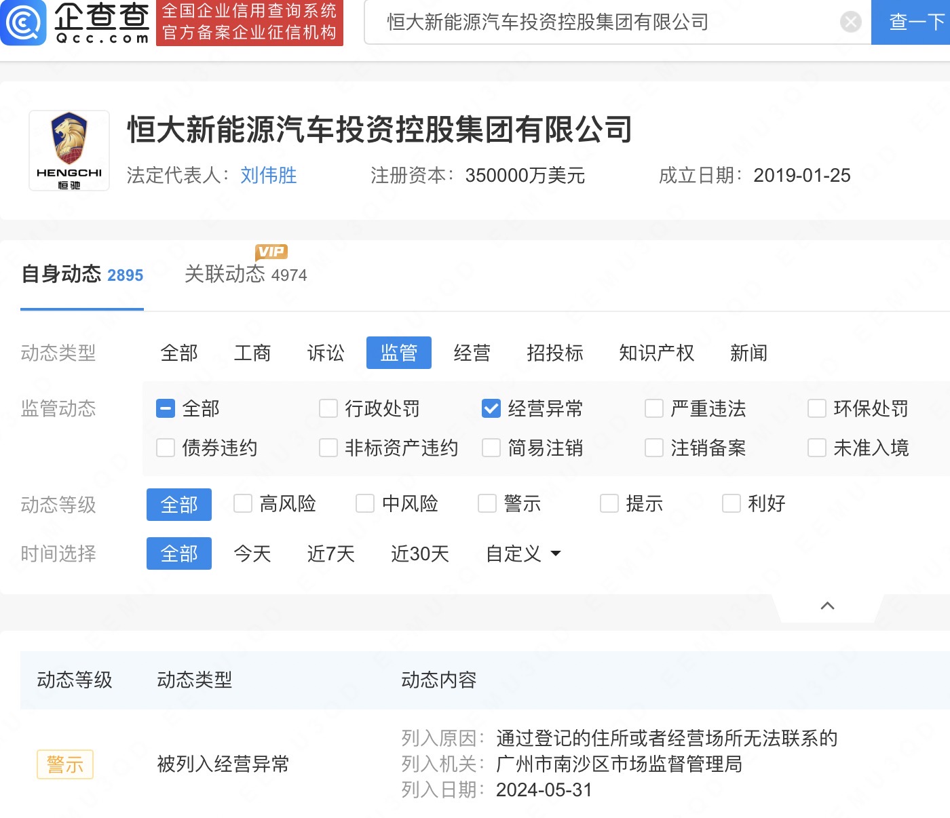Clear the search box using the X icon

pos(850,21)
